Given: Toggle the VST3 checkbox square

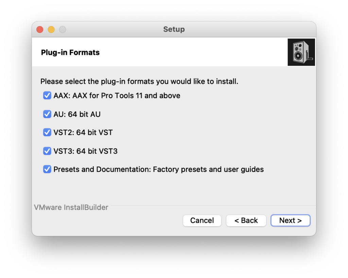Looking at the screenshot, I should point(47,151).
